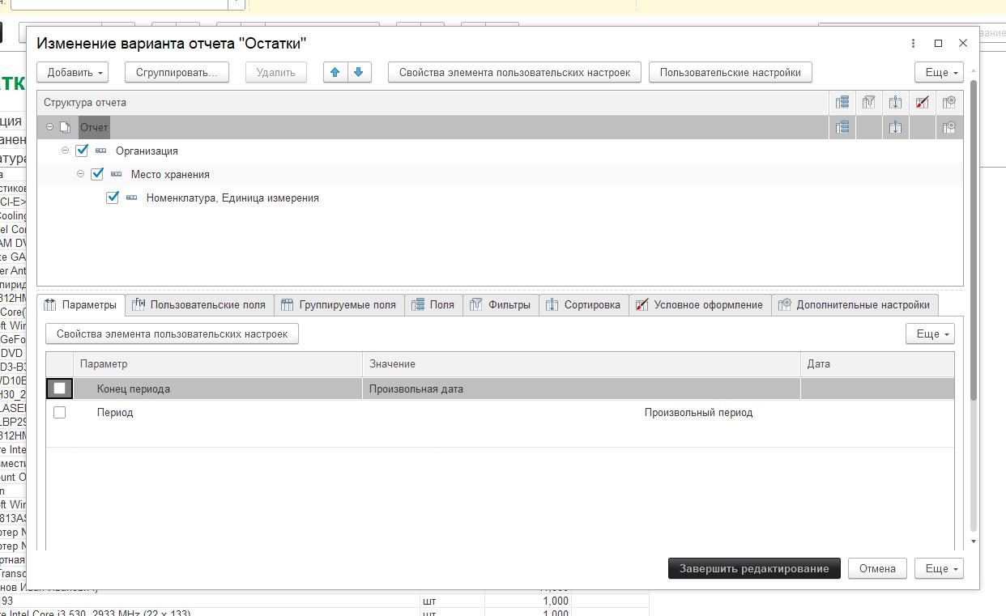Switch to the Фильтры tab
1006x616 pixels.
coord(500,305)
